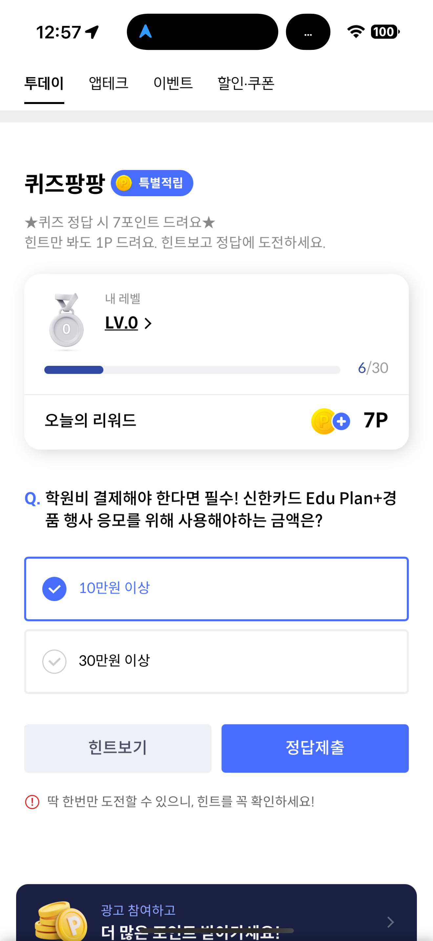The image size is (433, 941).
Task: Tap the location arrow beside the clock
Action: [x=92, y=32]
